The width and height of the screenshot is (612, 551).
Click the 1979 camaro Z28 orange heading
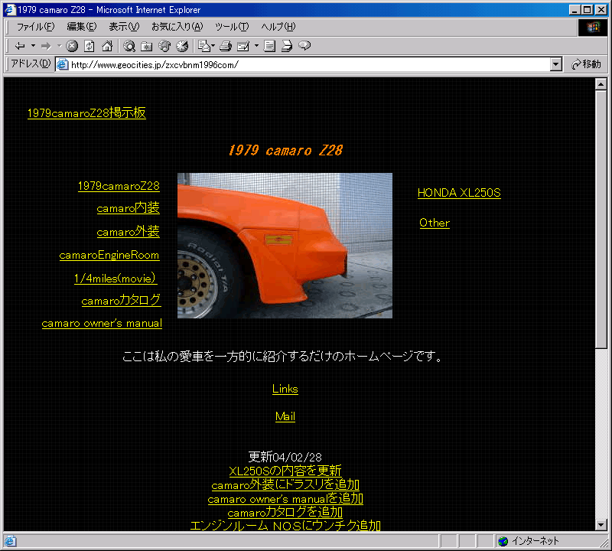pyautogui.click(x=285, y=150)
